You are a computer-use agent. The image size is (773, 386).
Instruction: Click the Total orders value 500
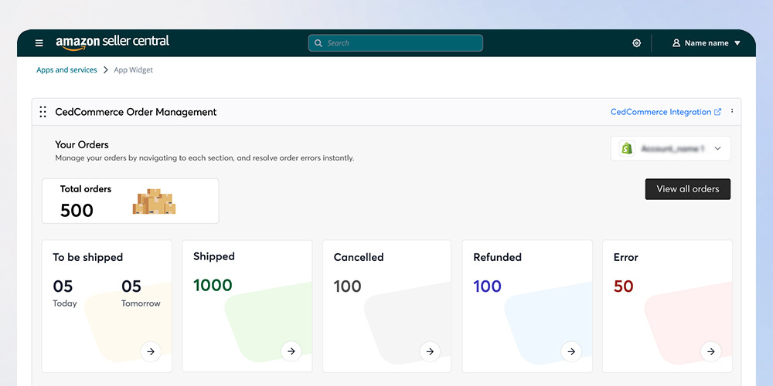(x=77, y=210)
